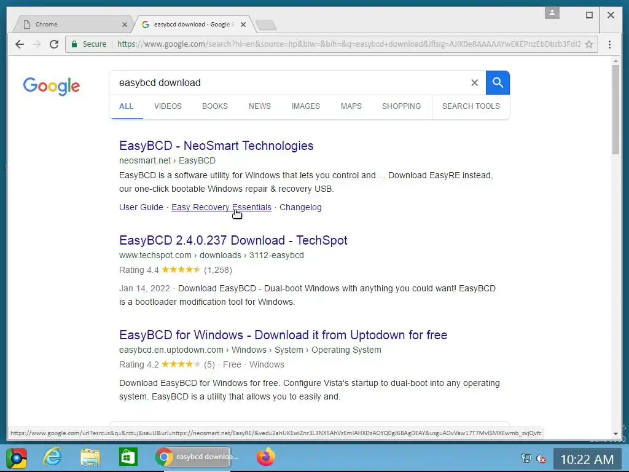Viewport: 629px width, 472px height.
Task: Open File Explorer from the taskbar
Action: click(x=90, y=457)
